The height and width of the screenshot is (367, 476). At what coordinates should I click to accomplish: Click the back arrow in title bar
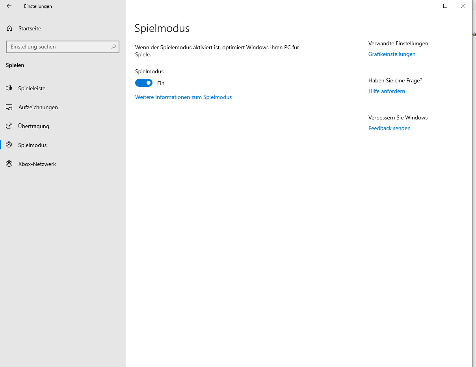9,6
